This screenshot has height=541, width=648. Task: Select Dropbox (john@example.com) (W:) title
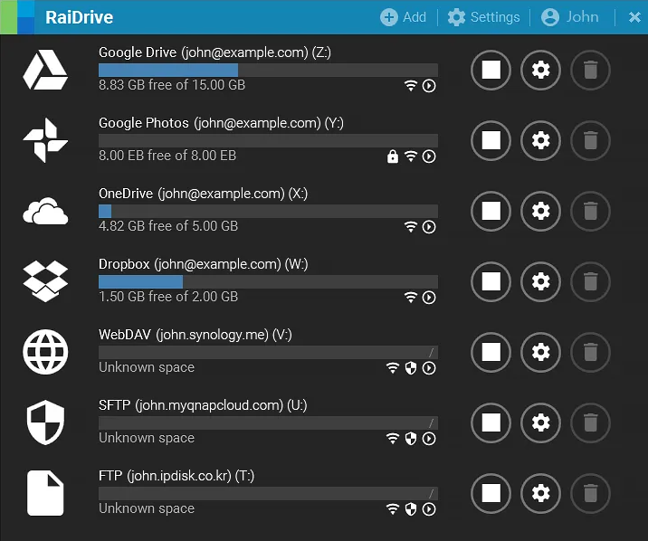tap(203, 264)
